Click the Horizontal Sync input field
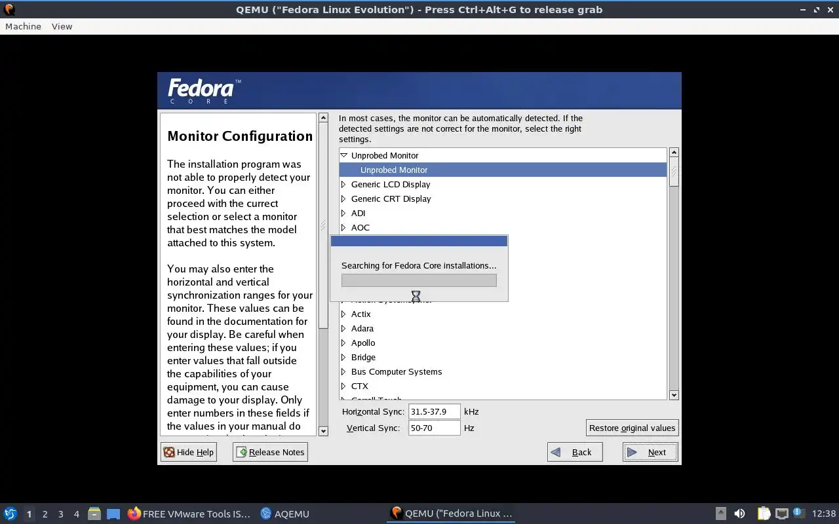The height and width of the screenshot is (524, 839). click(x=434, y=411)
